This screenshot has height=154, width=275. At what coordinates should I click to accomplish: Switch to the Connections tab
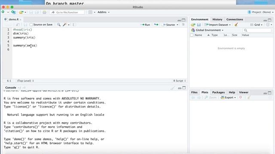click(x=235, y=19)
